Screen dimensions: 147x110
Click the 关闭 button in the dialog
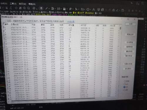click(131, 24)
